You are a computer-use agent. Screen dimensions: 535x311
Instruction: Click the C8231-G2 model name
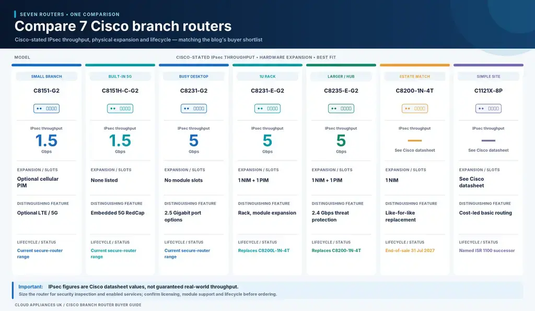(194, 91)
